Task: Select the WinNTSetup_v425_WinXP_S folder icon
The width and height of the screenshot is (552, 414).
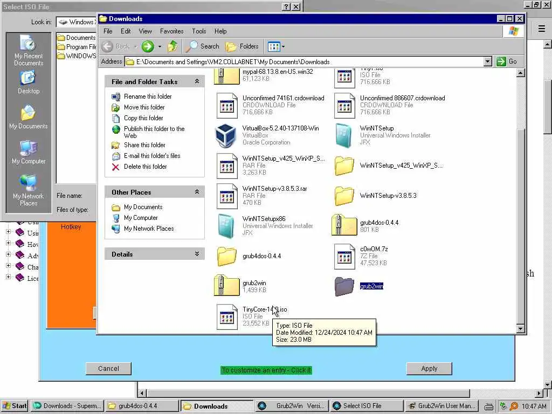Action: pos(344,165)
